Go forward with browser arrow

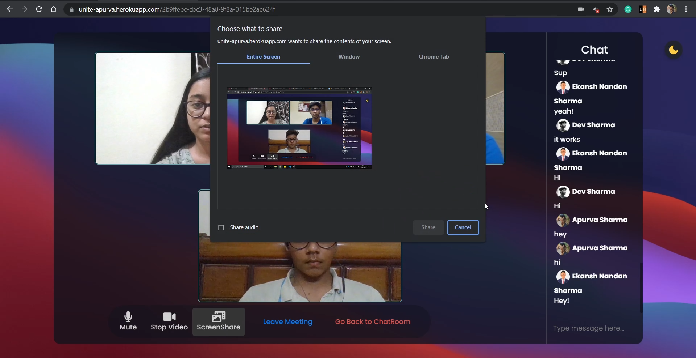pos(24,9)
